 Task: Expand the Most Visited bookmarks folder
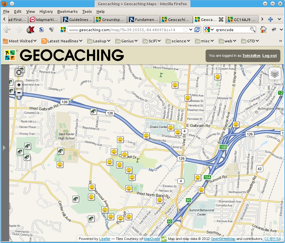click(20, 41)
